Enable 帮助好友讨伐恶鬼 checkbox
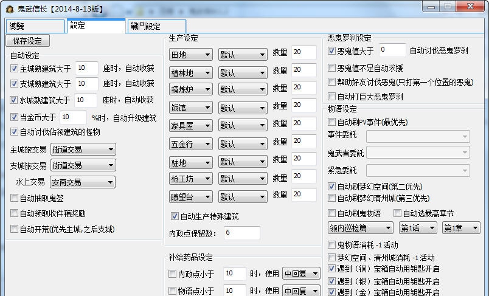Screen dimensions: 489x296 pyautogui.click(x=331, y=82)
